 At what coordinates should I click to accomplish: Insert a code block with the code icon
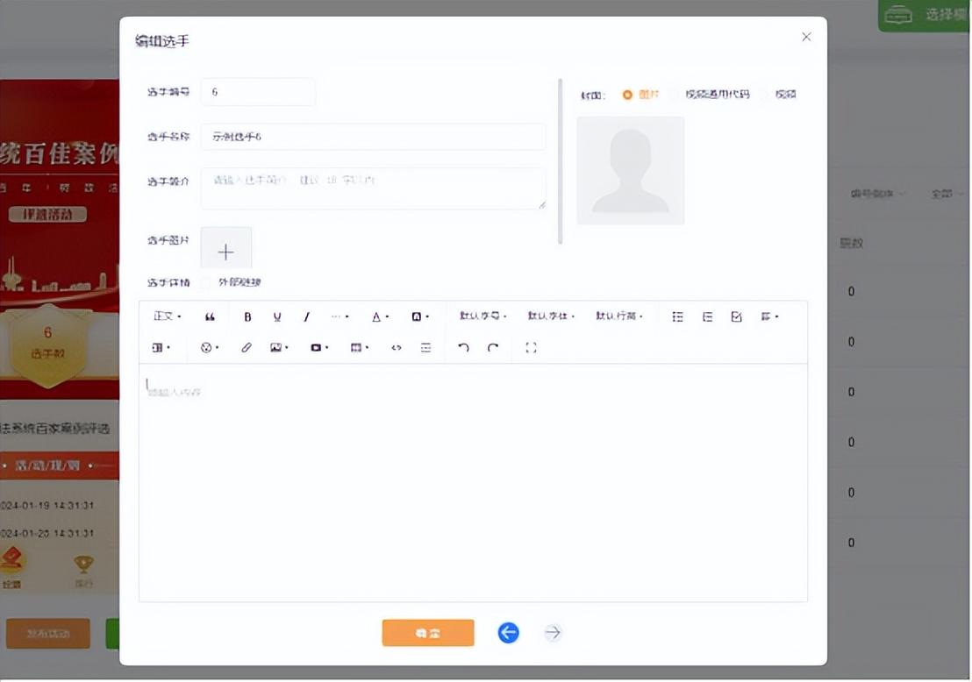click(397, 348)
